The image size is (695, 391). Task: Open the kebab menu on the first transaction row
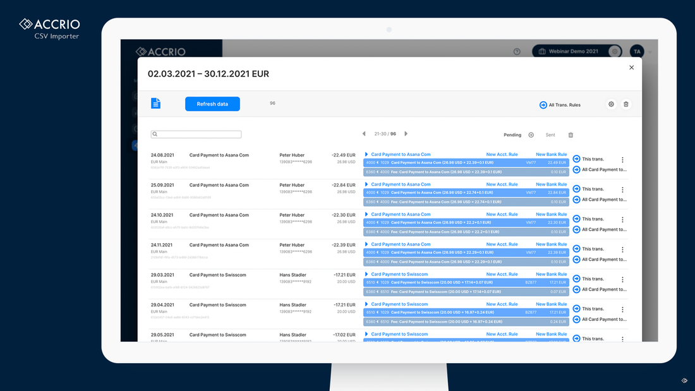tap(621, 159)
